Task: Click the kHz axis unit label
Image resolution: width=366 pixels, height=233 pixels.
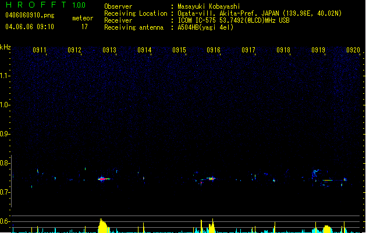Action: click(5, 47)
